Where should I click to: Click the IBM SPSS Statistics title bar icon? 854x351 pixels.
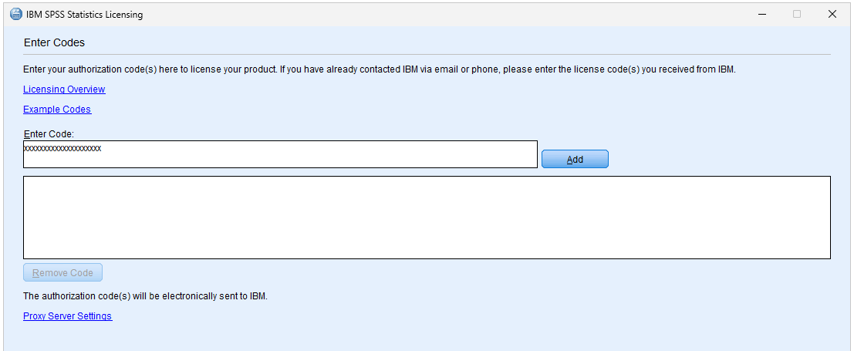click(15, 14)
